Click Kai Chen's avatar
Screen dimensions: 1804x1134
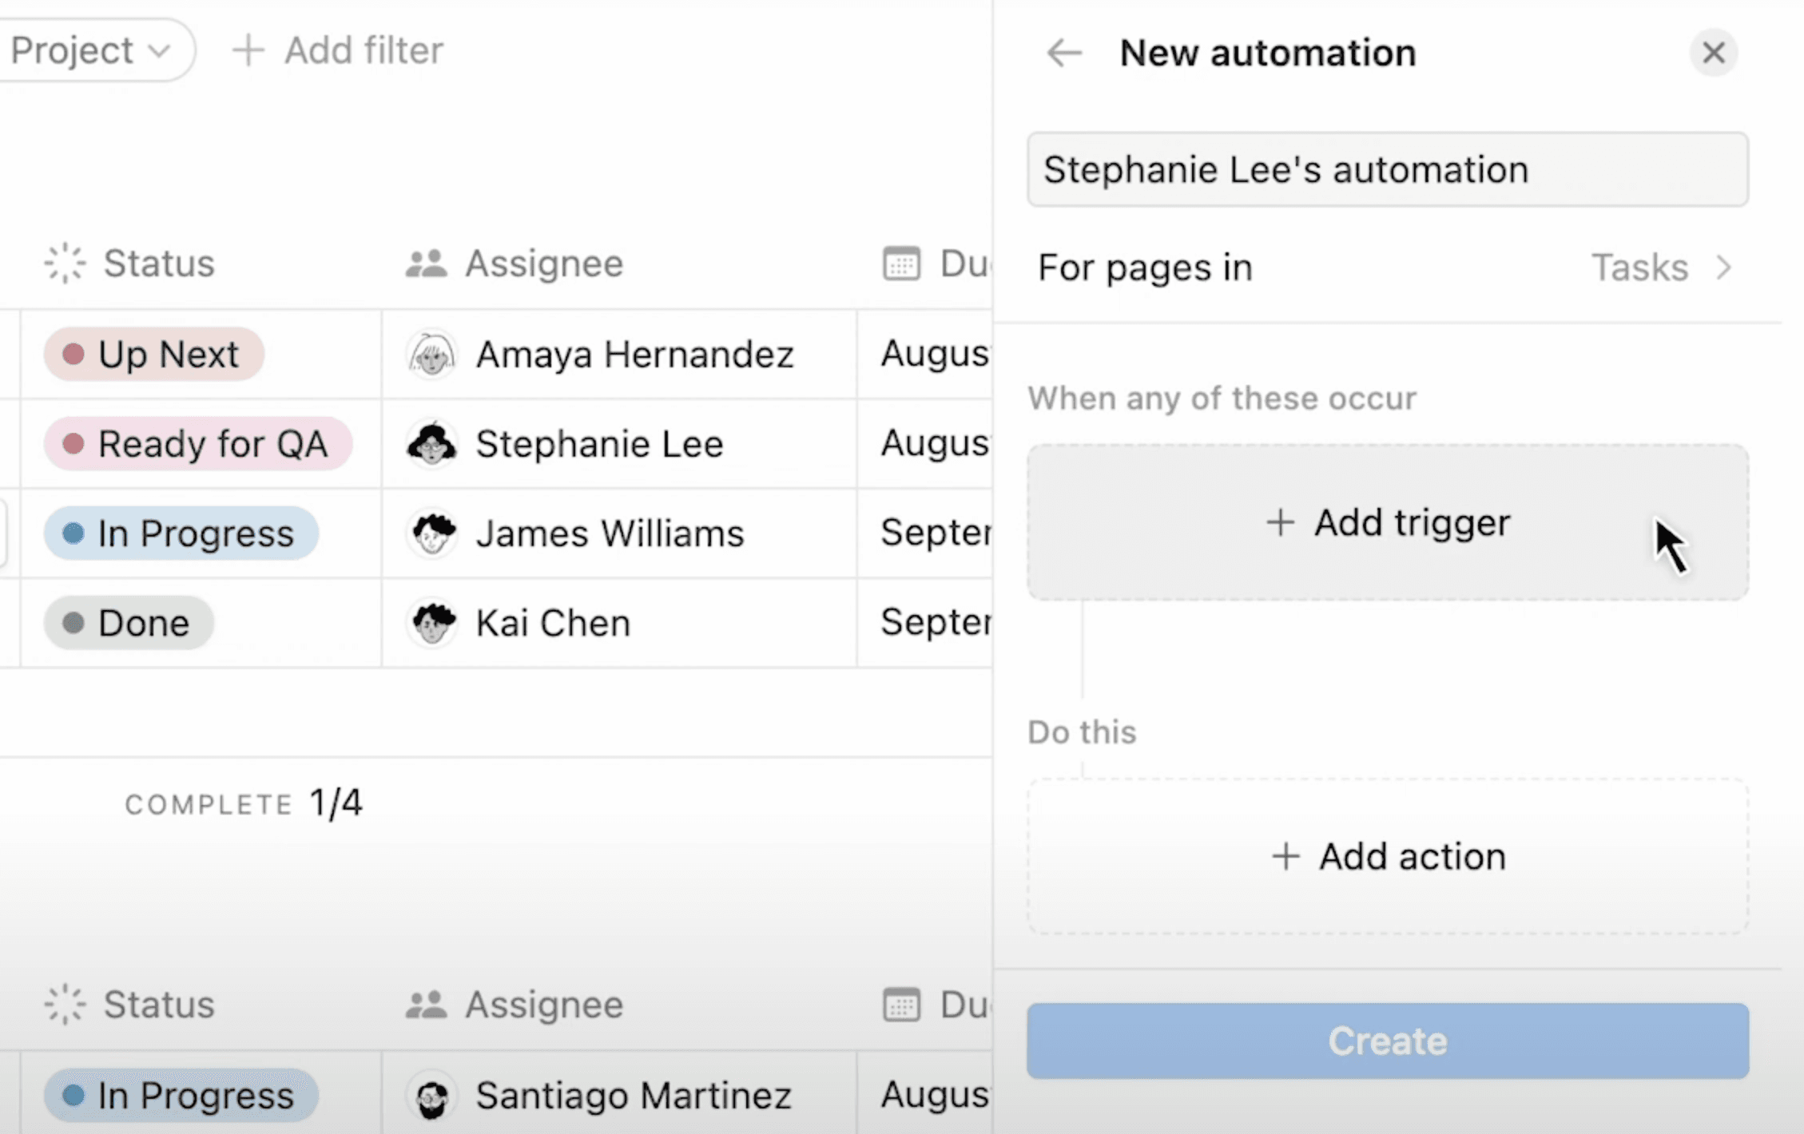pos(431,623)
